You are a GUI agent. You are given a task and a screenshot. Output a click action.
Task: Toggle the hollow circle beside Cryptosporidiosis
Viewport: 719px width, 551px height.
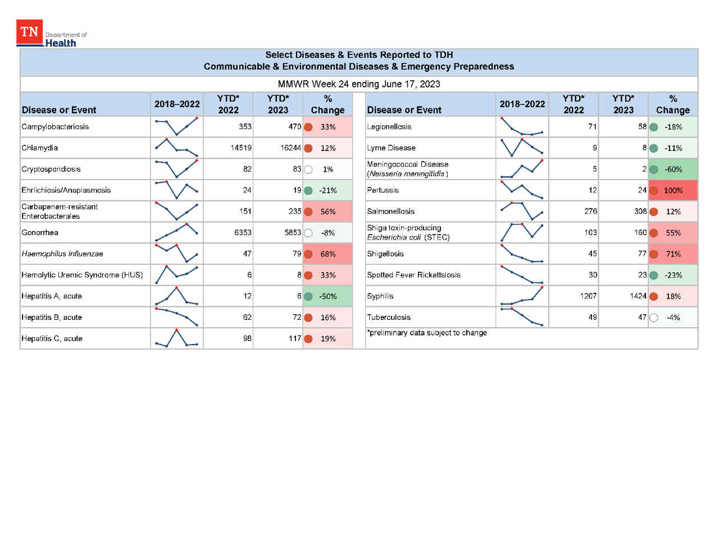point(308,169)
